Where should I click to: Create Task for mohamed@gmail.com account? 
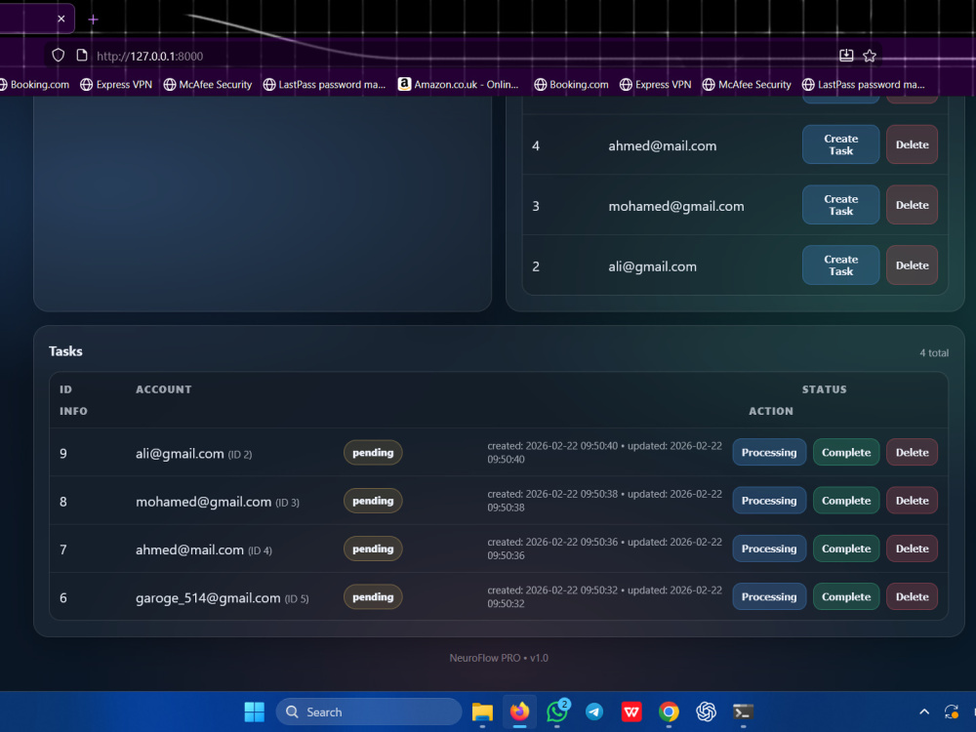(x=841, y=205)
